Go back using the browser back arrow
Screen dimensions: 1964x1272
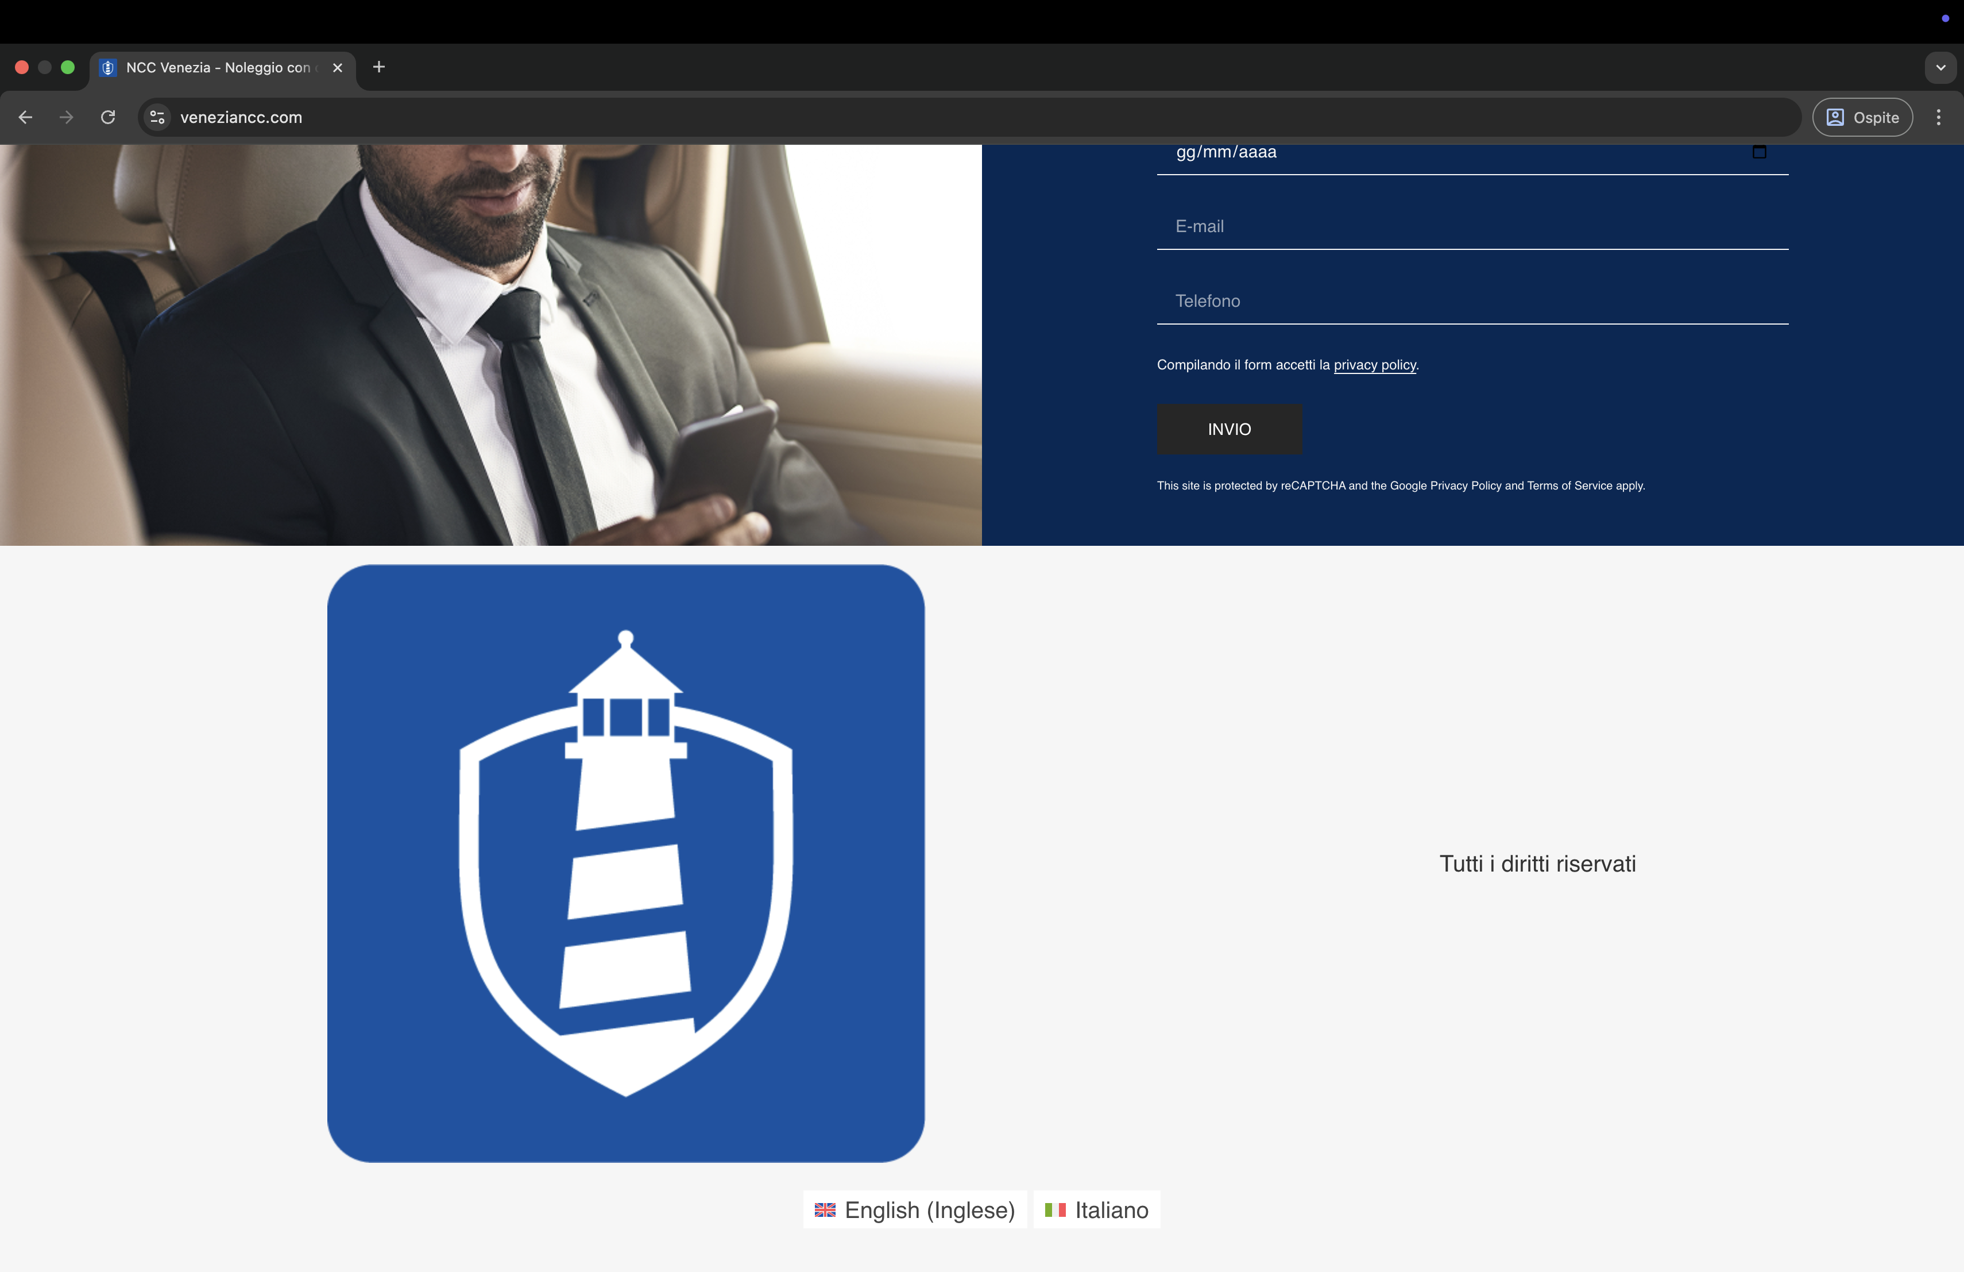[26, 117]
